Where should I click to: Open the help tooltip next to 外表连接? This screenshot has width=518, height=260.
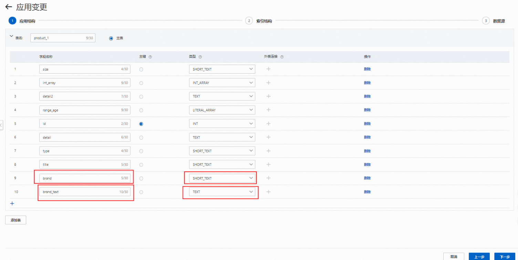[x=282, y=57]
